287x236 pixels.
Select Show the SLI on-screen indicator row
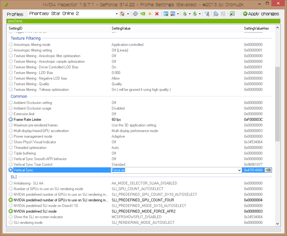click(x=140, y=217)
